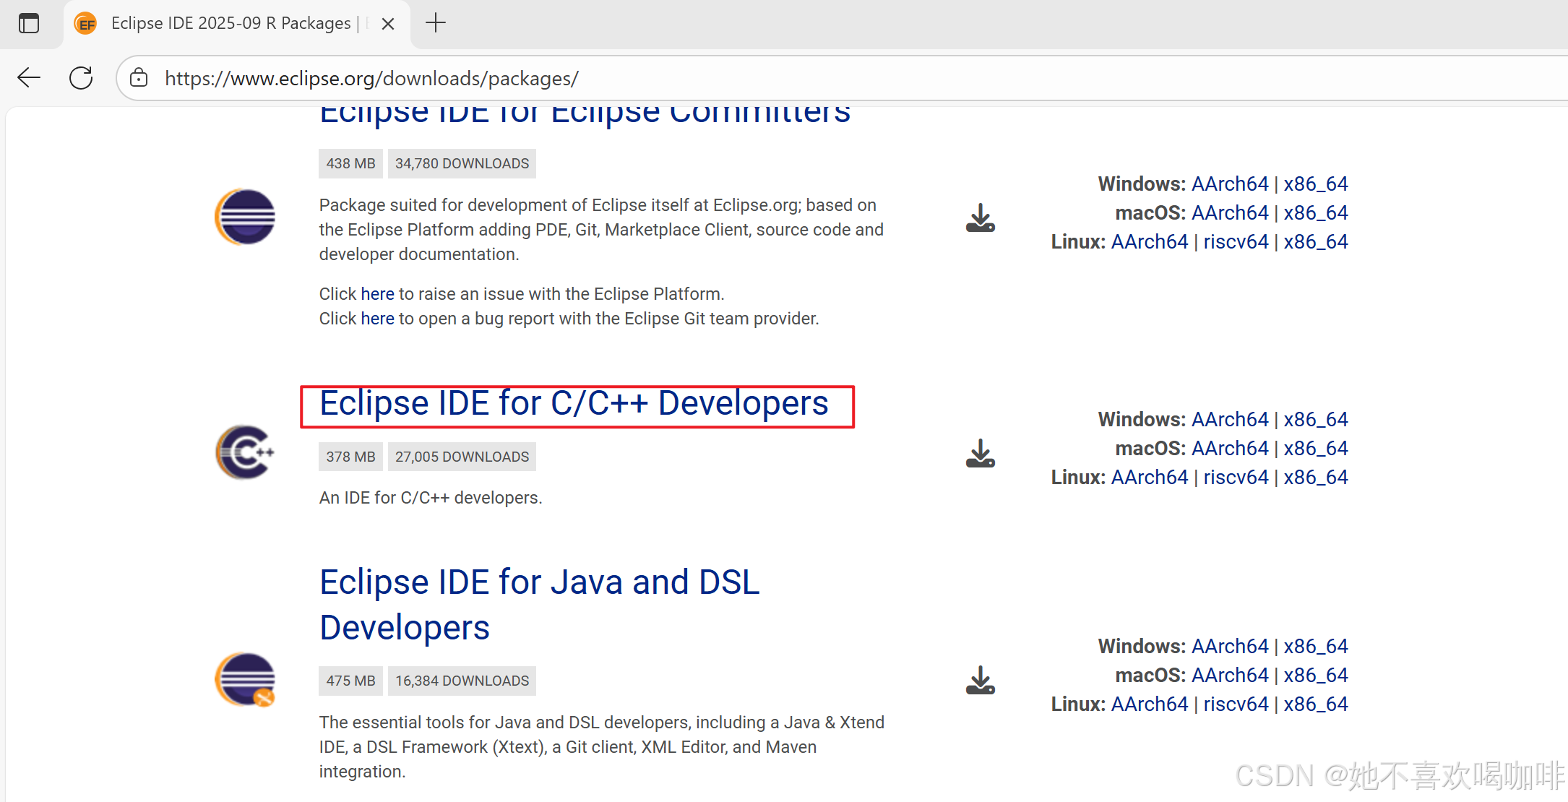Click the C/C++ package logo icon
1568x802 pixels.
pos(245,452)
